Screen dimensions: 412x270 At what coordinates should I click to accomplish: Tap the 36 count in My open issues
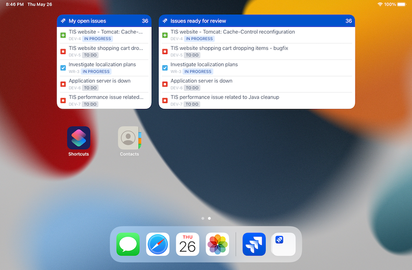tap(145, 21)
